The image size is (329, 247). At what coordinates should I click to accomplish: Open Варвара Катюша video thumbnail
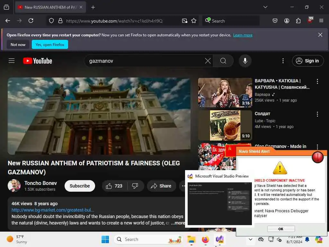pos(225,93)
